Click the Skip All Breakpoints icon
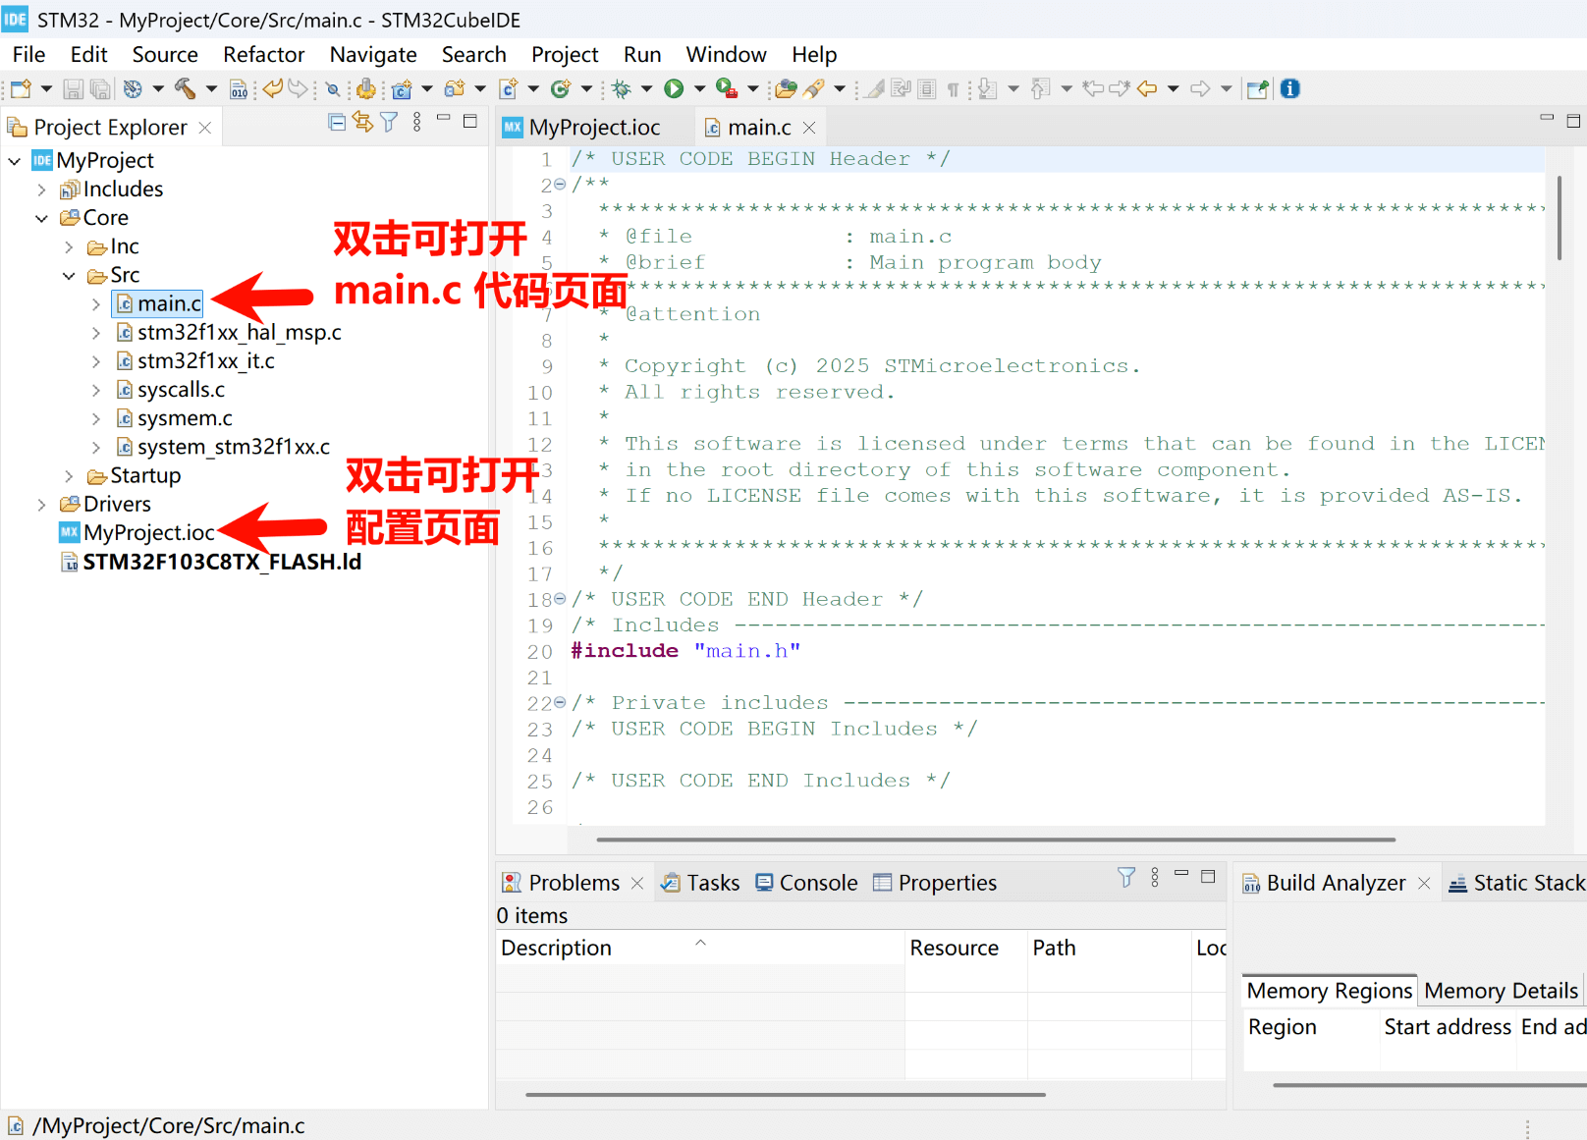The height and width of the screenshot is (1140, 1587). click(333, 89)
